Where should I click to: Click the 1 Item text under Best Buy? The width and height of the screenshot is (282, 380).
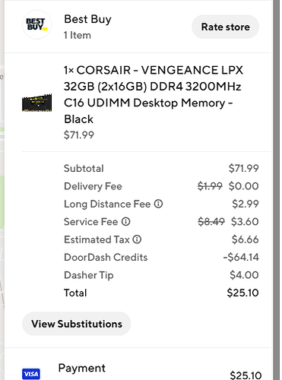78,35
